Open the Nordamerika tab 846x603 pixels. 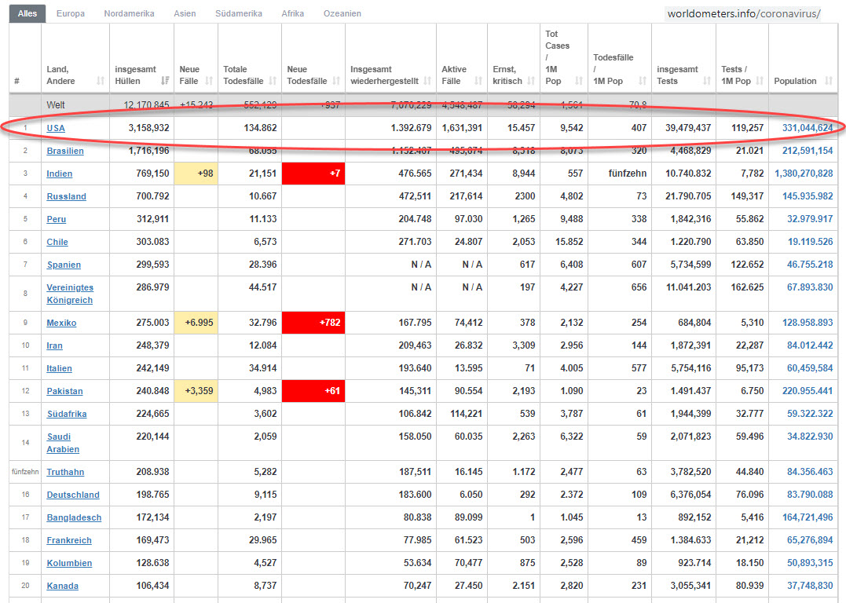click(x=129, y=13)
